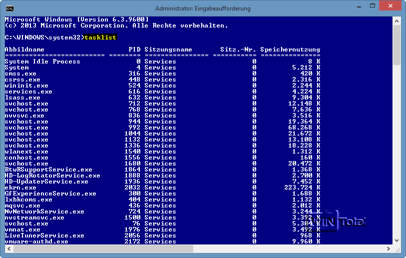Click the highlighted tasklist command
This screenshot has width=406, height=258.
[x=100, y=37]
